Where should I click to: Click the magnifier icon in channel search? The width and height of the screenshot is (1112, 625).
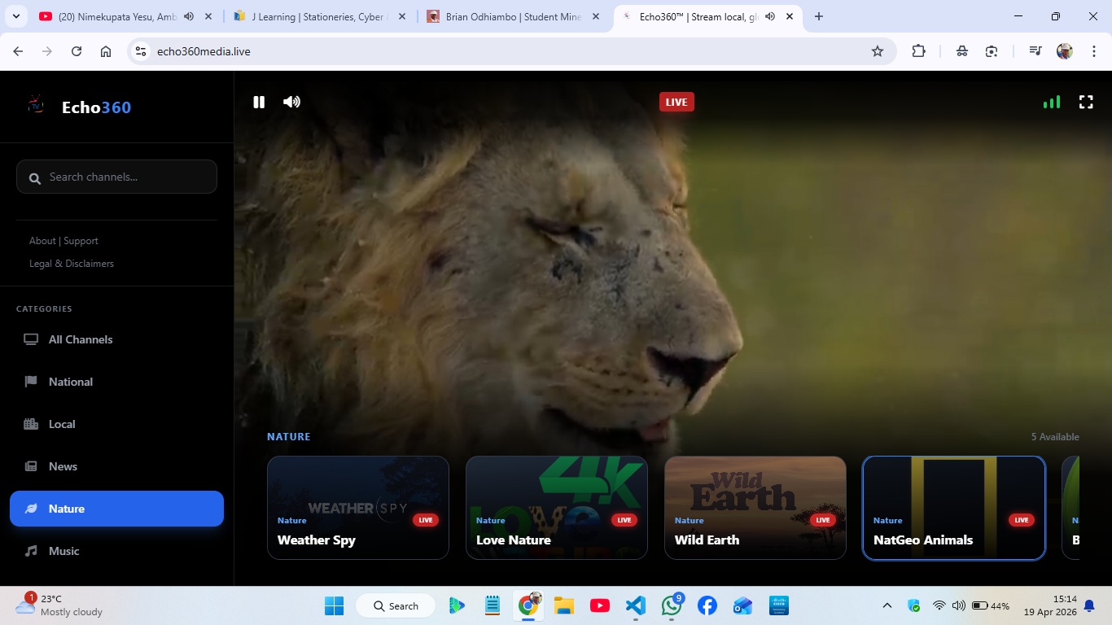[x=35, y=177]
